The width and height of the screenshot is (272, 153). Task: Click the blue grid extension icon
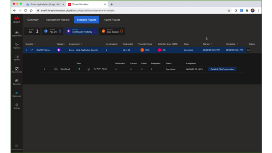[x=241, y=11]
